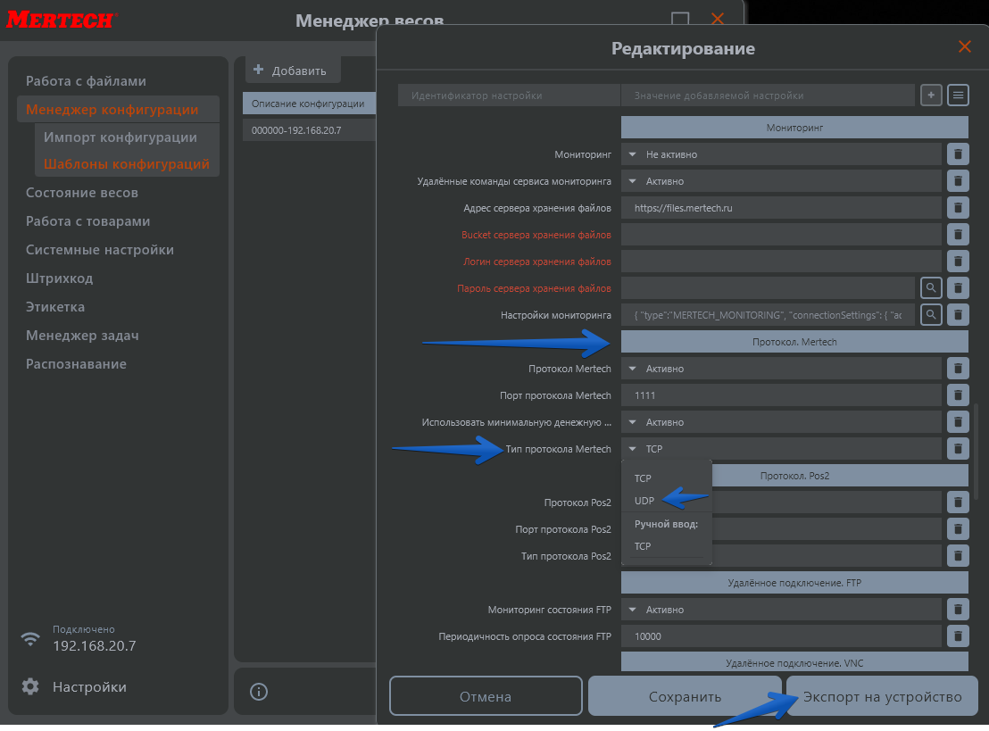This screenshot has width=989, height=731.
Task: Click Экспорт на устройство button
Action: [x=882, y=696]
